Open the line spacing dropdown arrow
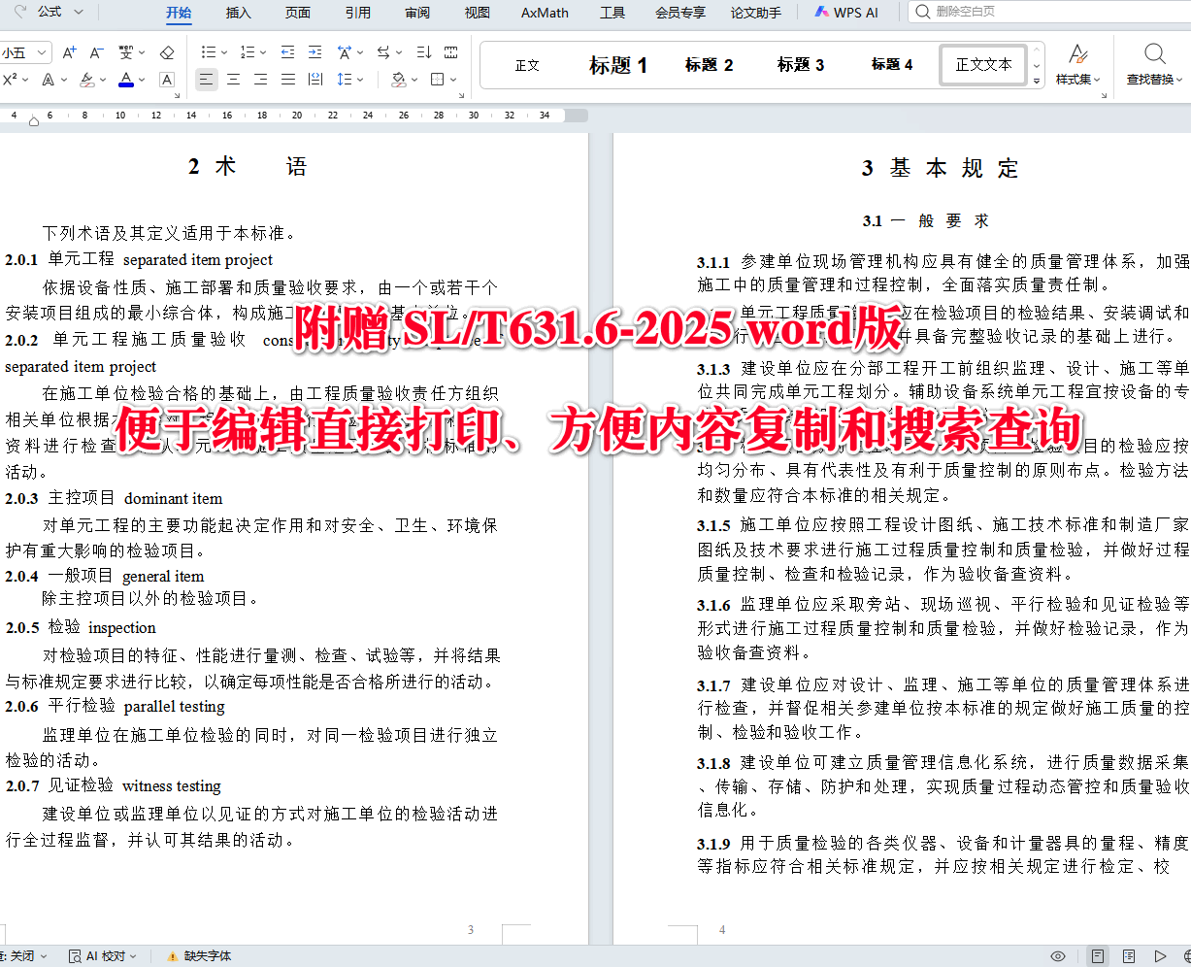The width and height of the screenshot is (1191, 967). [x=360, y=80]
